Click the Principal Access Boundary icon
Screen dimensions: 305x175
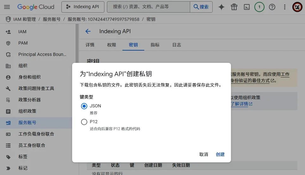point(8,55)
